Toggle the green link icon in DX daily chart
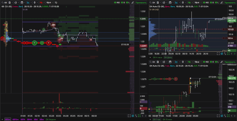Screen dimensions: 237x121 pyautogui.click(x=189, y=2)
